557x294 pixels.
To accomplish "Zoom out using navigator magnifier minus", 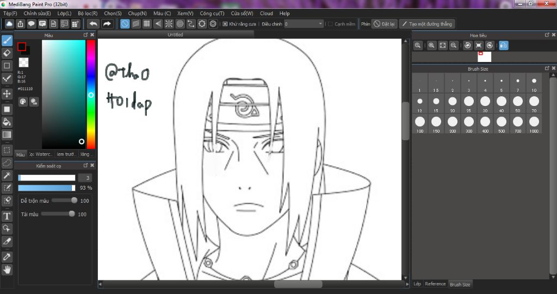I will click(453, 46).
